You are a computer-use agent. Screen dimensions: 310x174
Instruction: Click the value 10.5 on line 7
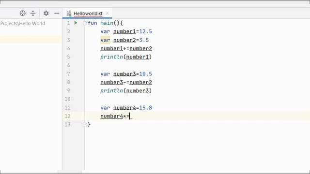145,74
